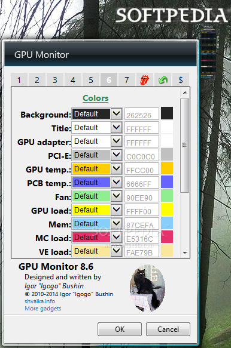Pick the Title white color swatch

point(167,127)
